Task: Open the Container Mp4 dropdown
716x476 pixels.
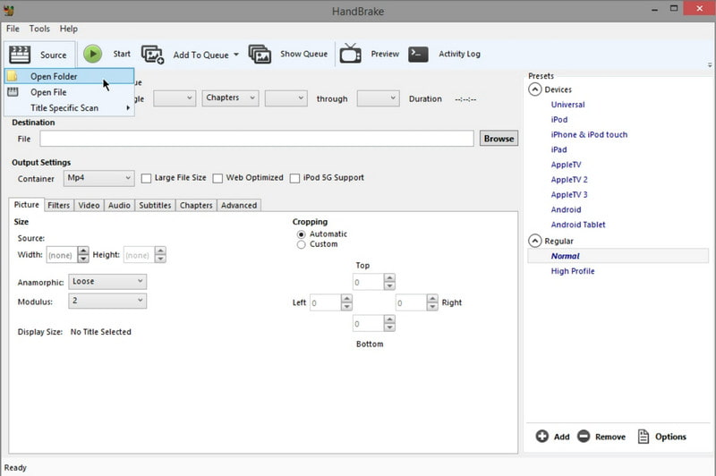Action: point(99,178)
